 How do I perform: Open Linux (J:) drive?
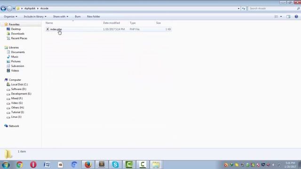16,117
